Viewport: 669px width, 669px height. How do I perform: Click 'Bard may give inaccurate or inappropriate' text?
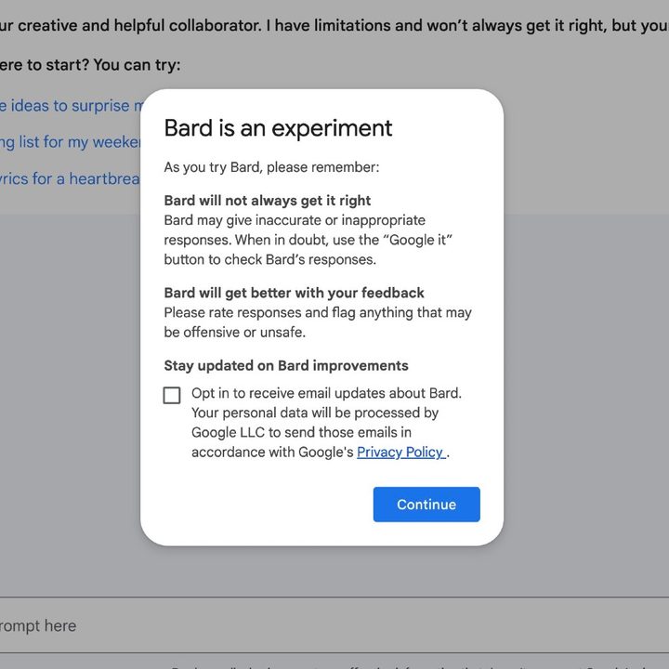[295, 220]
